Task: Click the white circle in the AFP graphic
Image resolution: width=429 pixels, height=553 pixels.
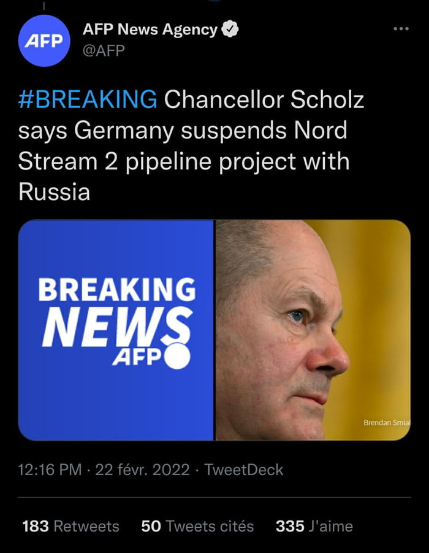Action: [x=177, y=356]
